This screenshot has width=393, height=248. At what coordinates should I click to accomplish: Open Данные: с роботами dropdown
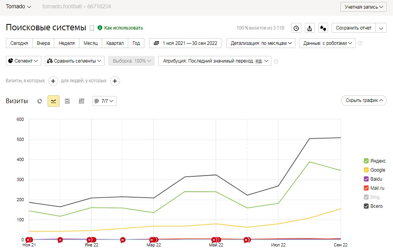coord(327,43)
